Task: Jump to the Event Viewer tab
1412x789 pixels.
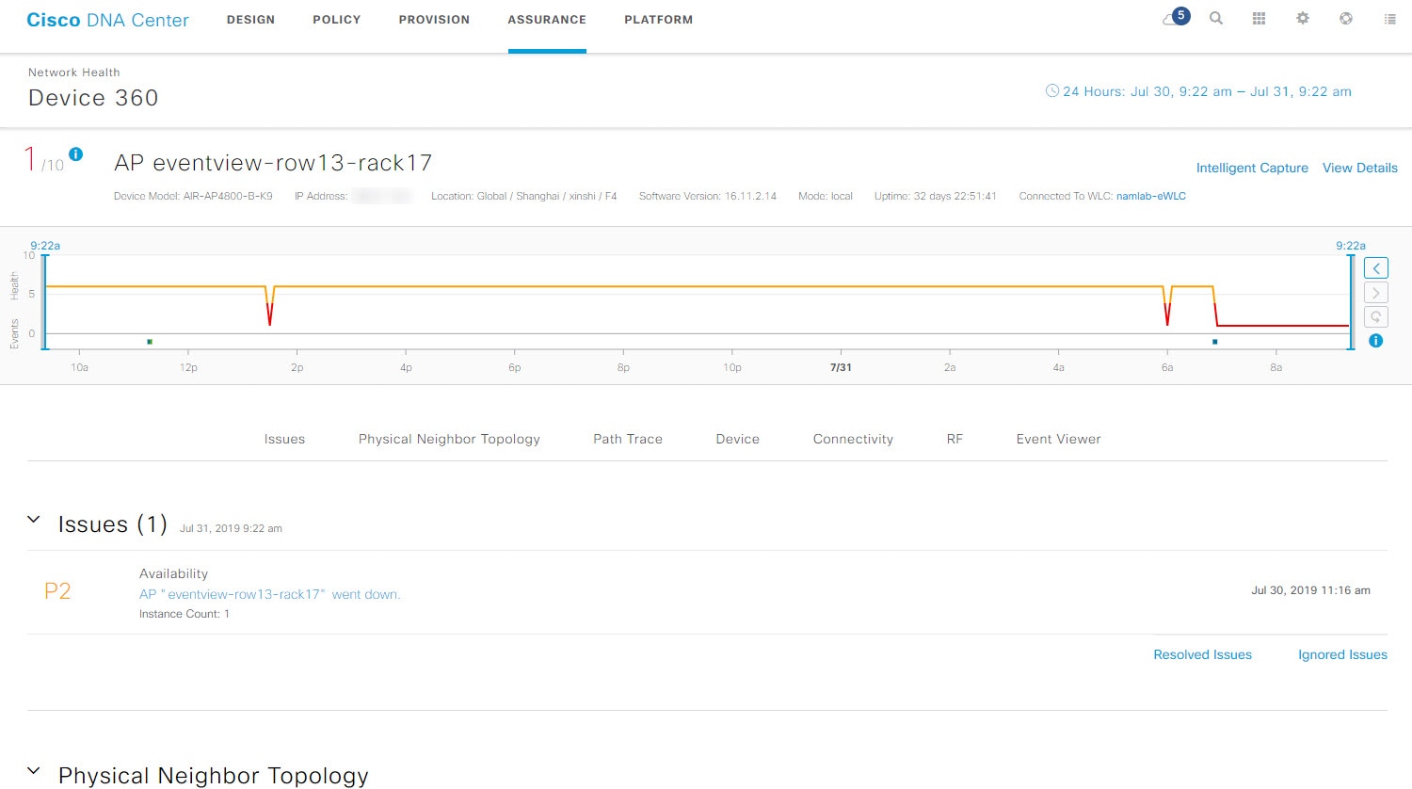Action: (x=1058, y=439)
